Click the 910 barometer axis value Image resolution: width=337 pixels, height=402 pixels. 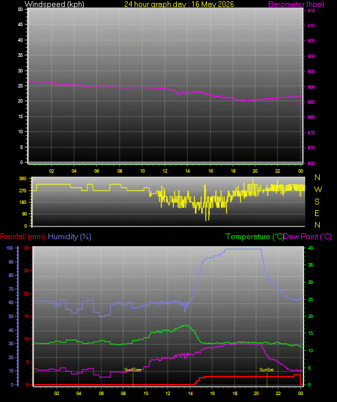pos(311,25)
